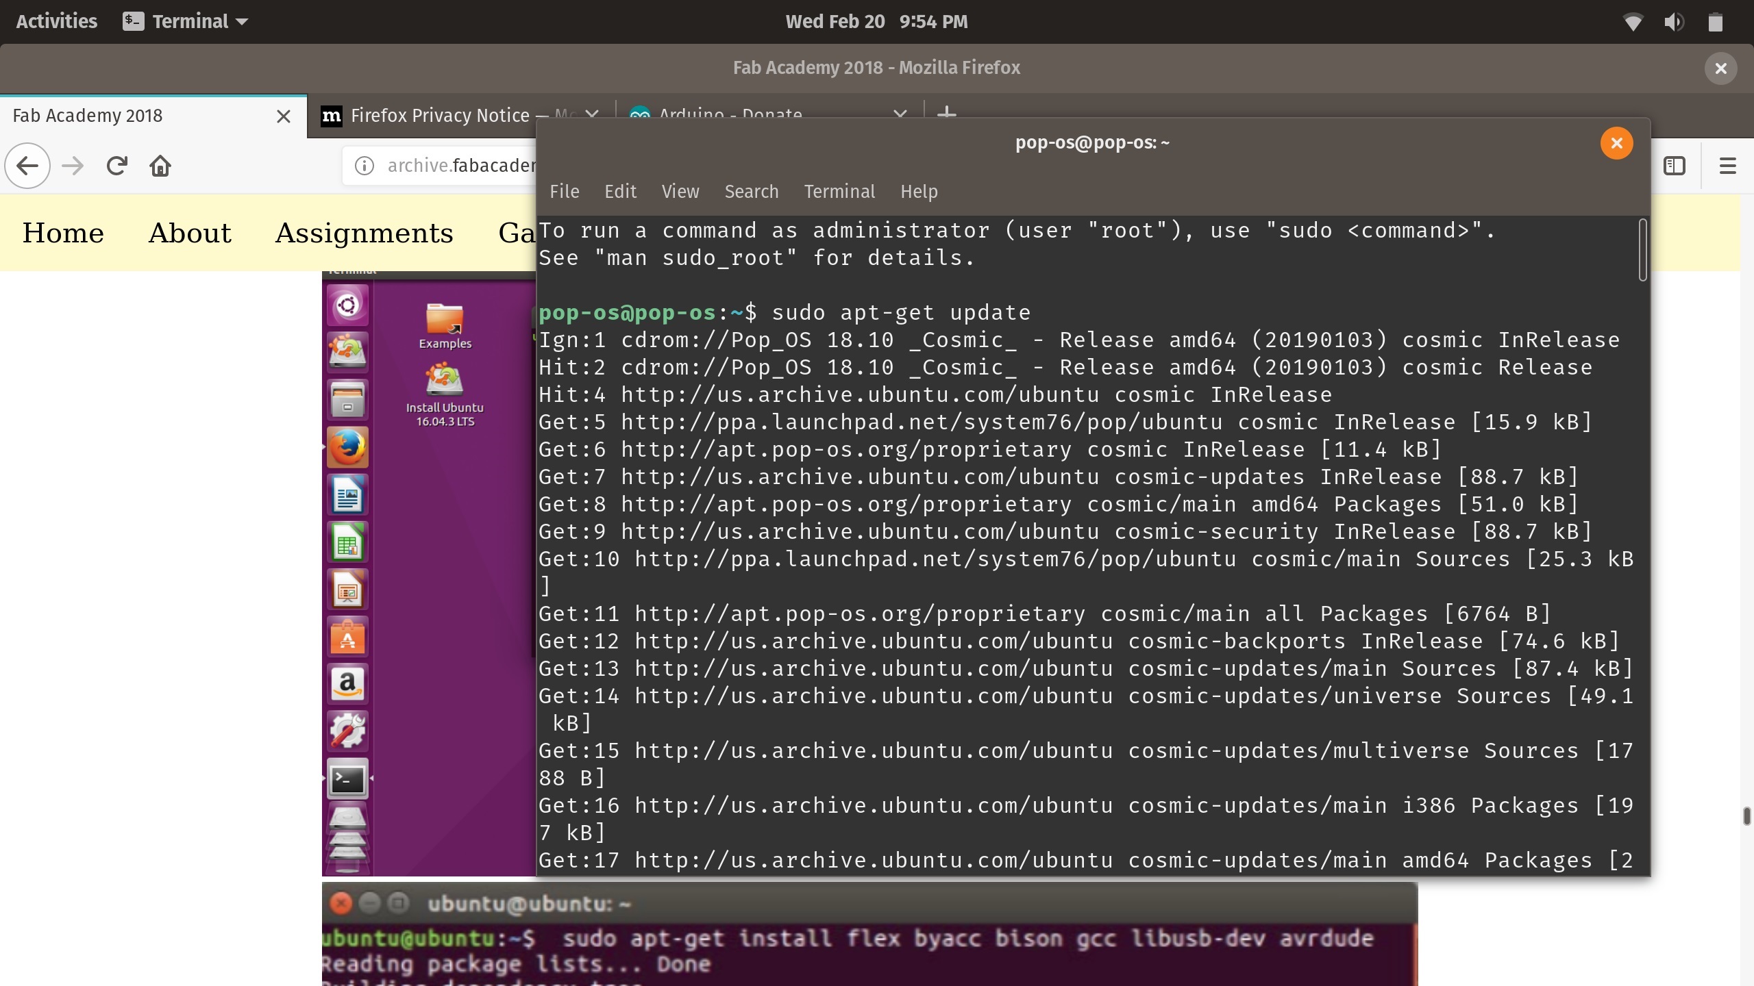Click the Firefox back arrow button

click(27, 166)
